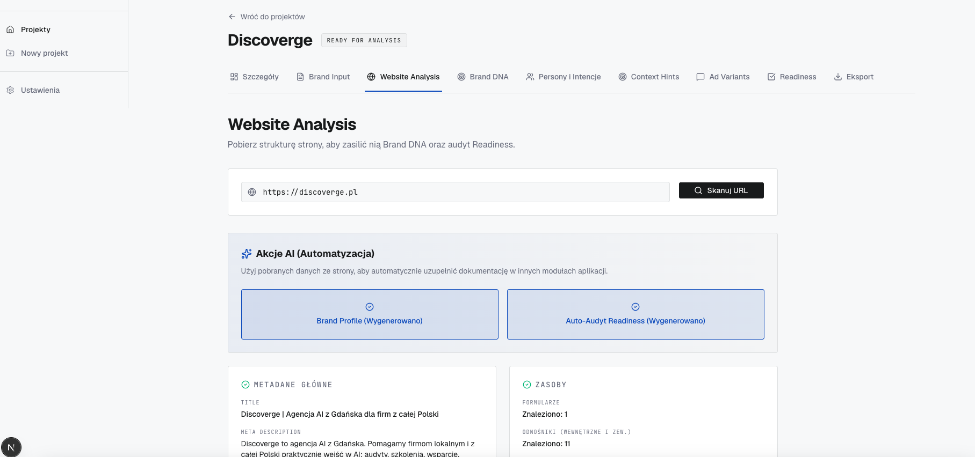Open the Persony i Intencje tab

tap(564, 77)
